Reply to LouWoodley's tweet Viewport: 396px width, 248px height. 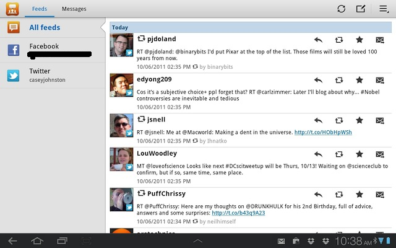tap(318, 154)
